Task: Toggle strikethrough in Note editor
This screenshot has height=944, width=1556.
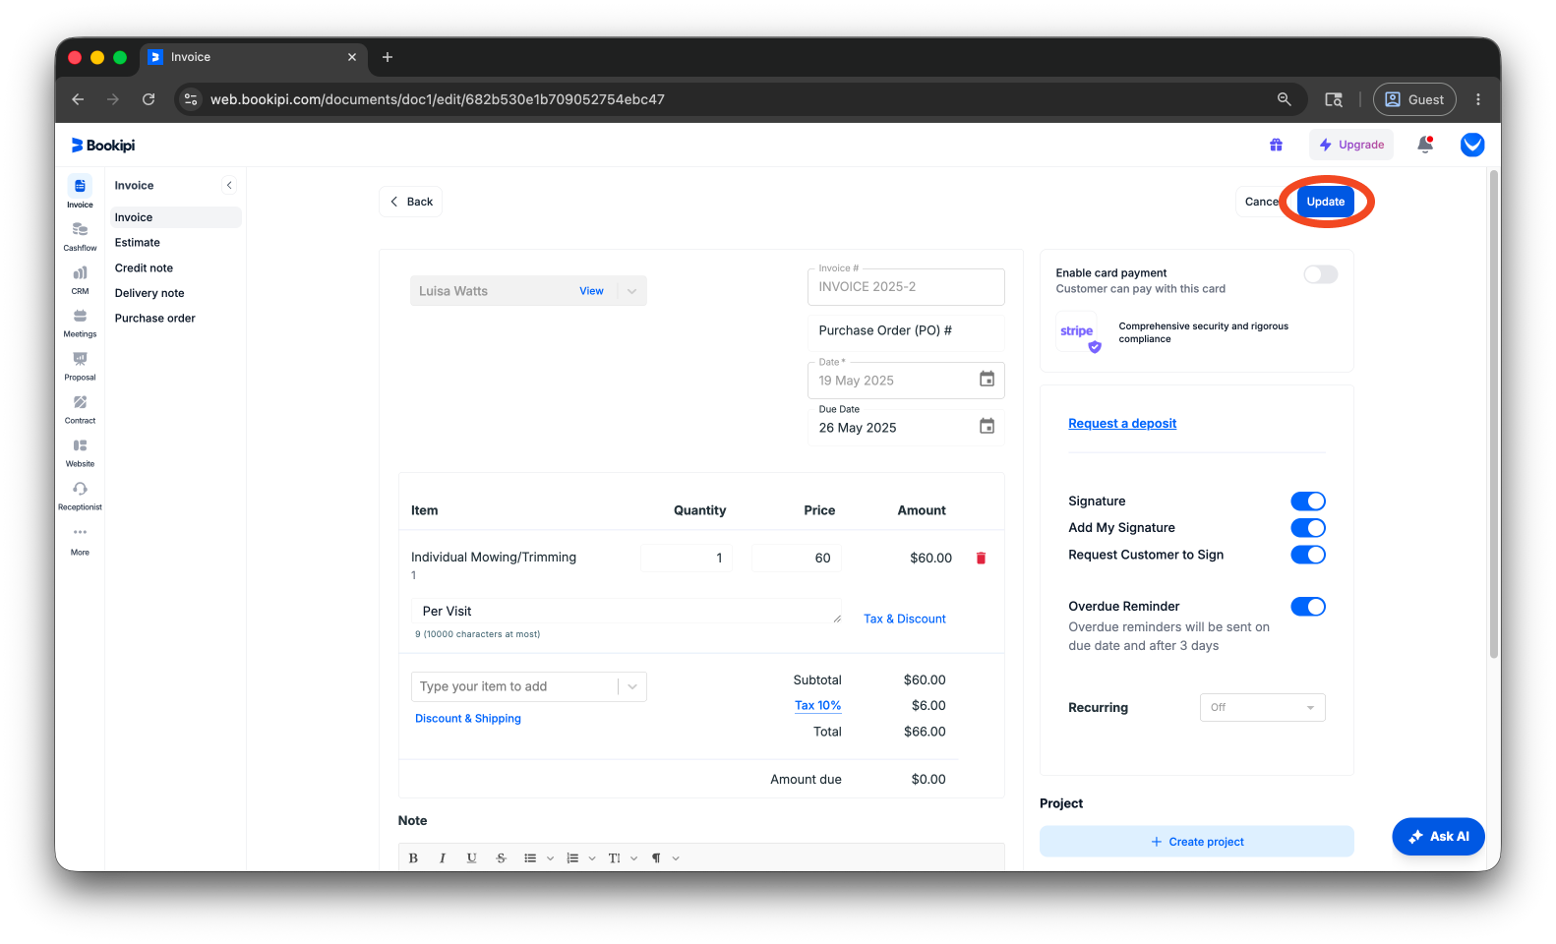Action: tap(501, 858)
